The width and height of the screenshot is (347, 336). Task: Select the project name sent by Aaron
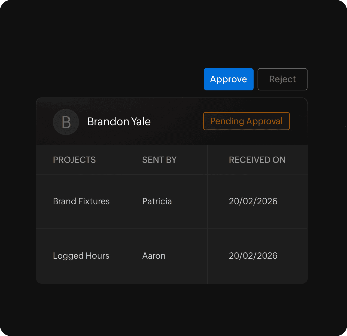(x=81, y=256)
